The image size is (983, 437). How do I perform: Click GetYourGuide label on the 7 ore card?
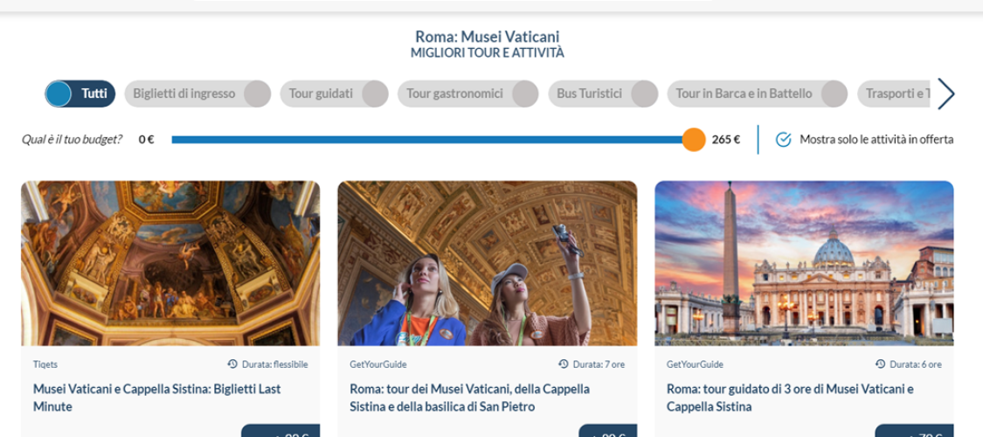click(x=378, y=364)
